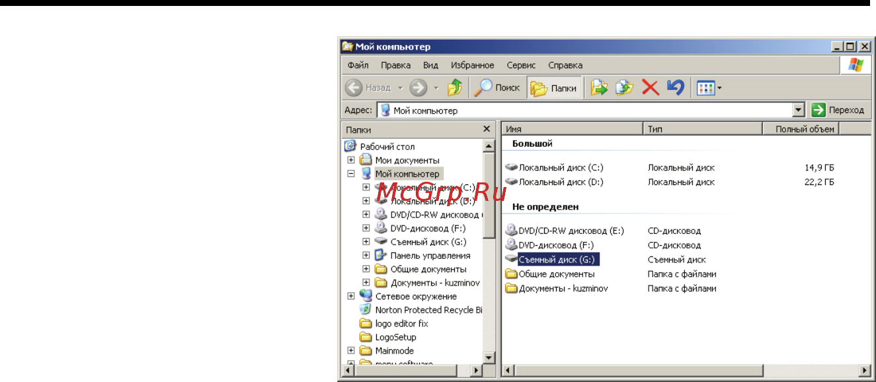Open the Сервис menu

tap(521, 65)
